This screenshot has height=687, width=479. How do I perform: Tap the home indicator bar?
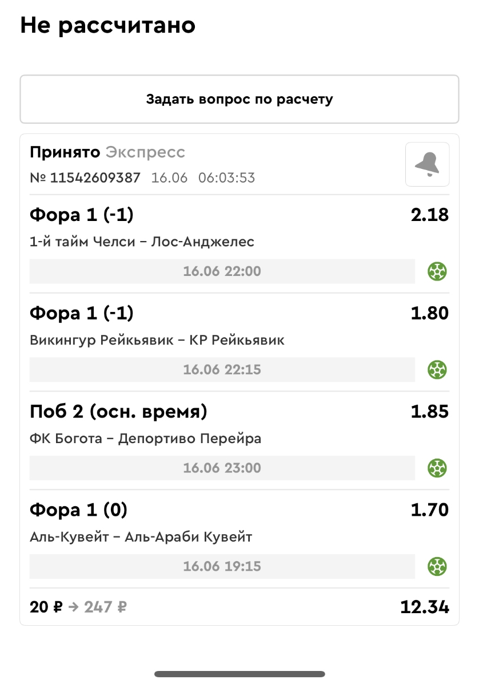click(240, 674)
